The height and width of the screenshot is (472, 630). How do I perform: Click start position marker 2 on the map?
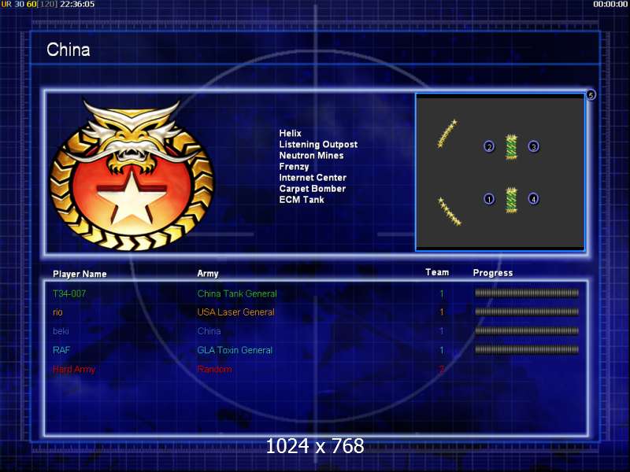[489, 146]
